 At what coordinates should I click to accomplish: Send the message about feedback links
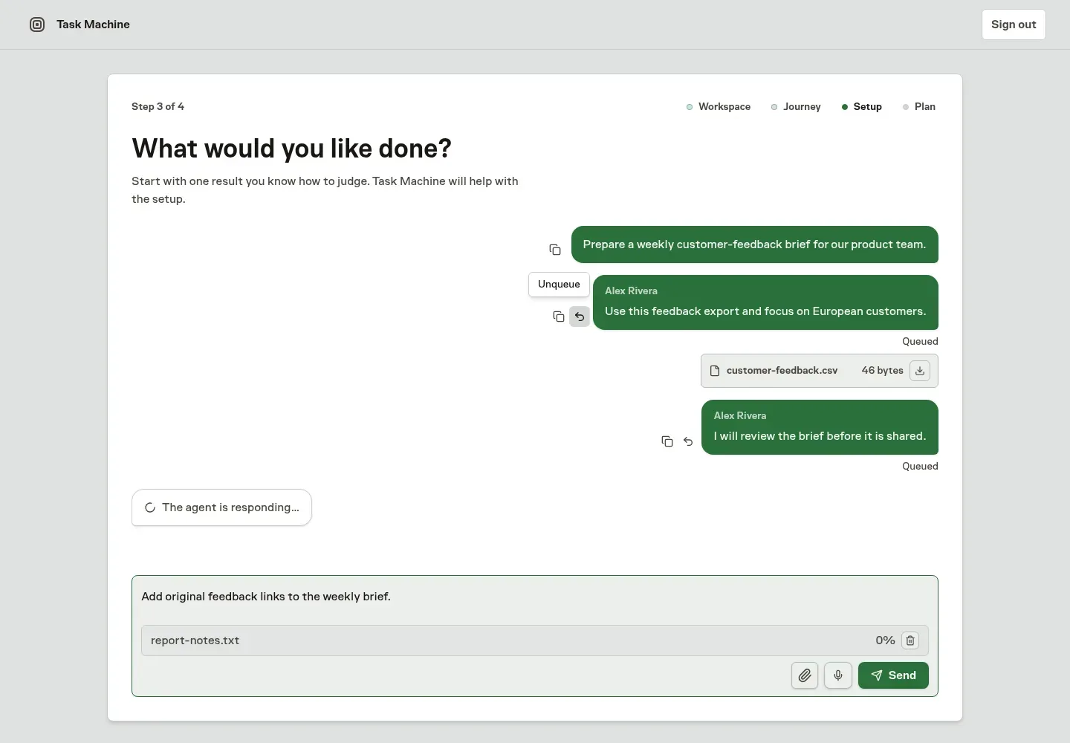click(893, 675)
